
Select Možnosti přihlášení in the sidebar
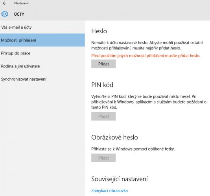(x=42, y=40)
